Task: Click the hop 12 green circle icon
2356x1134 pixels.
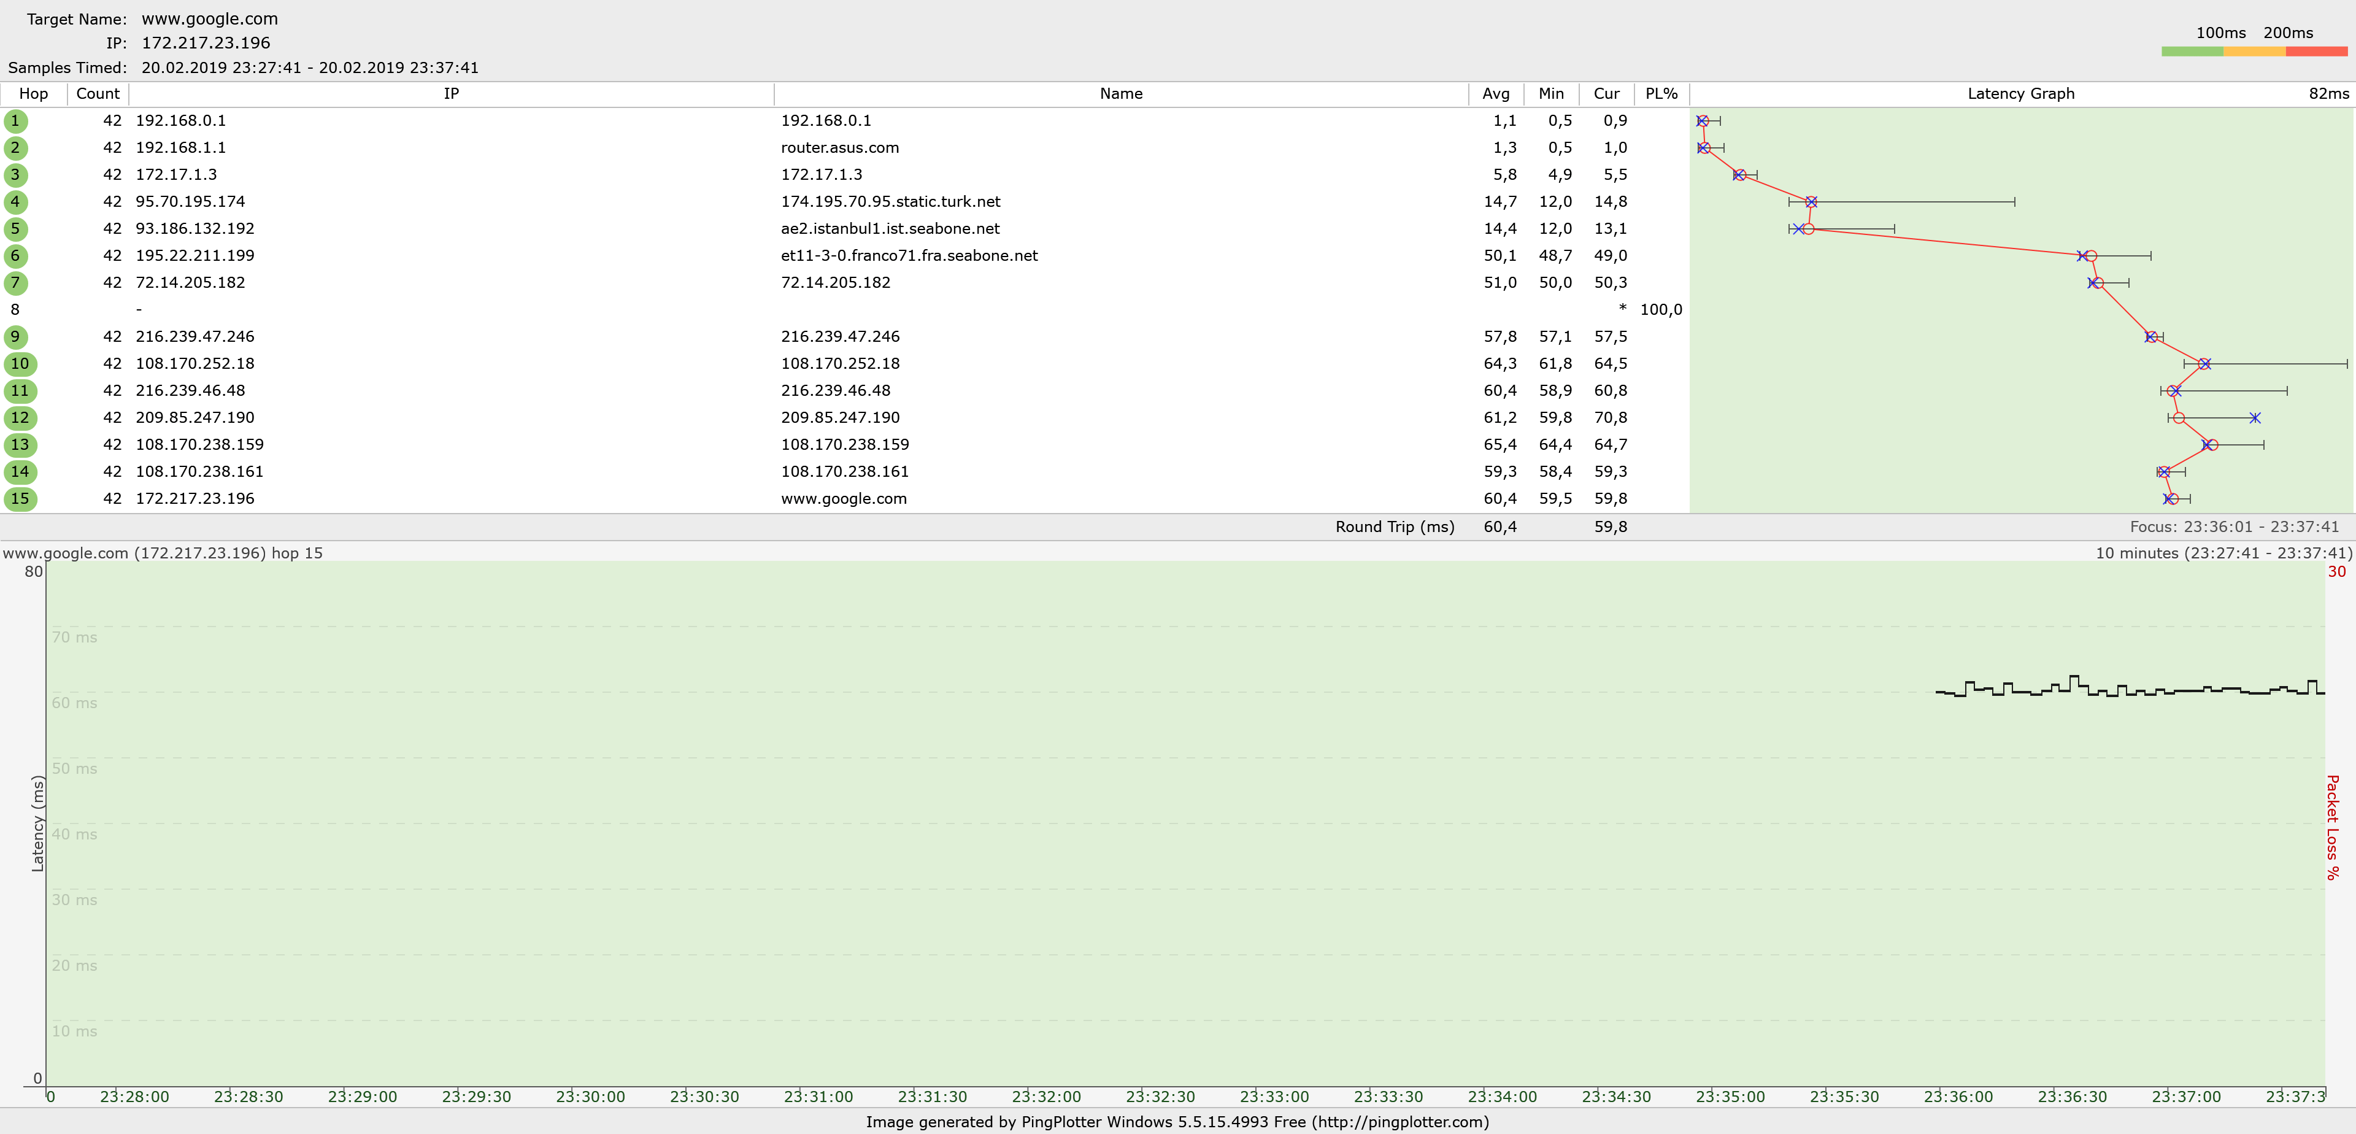Action: pyautogui.click(x=20, y=418)
